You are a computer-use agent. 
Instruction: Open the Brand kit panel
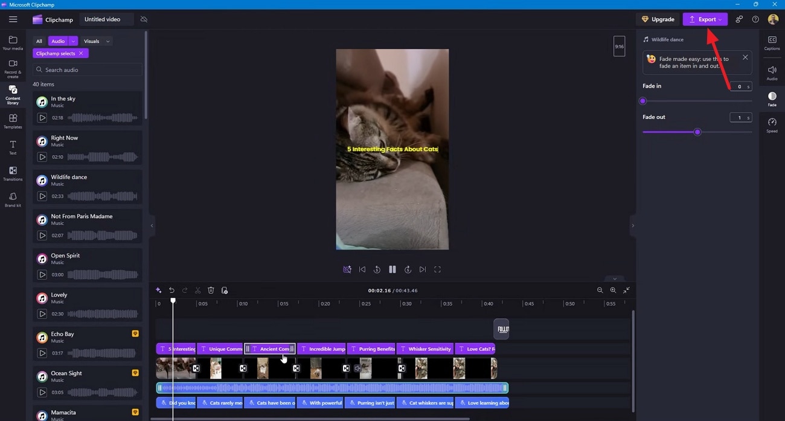(12, 199)
